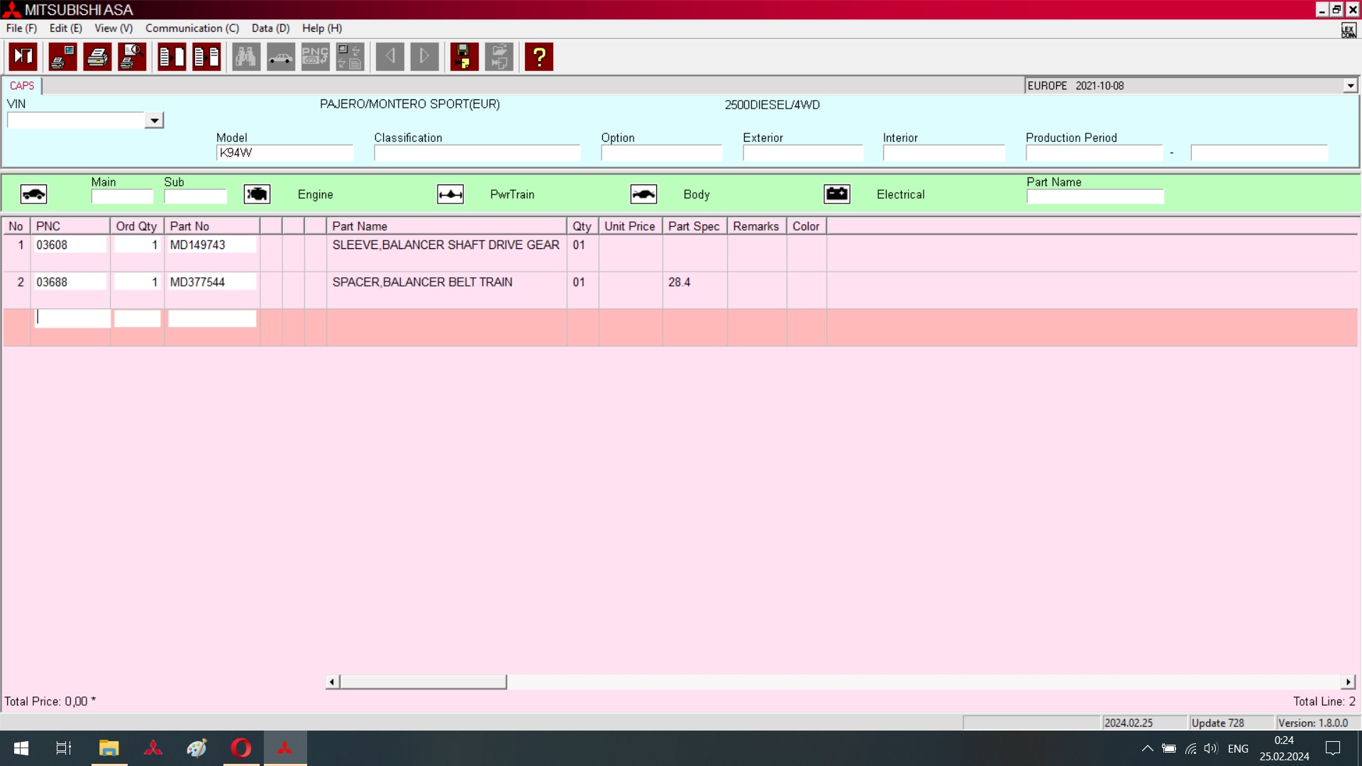Screen dimensions: 1362x766
Task: Open the Communication (C) menu
Action: 192,28
